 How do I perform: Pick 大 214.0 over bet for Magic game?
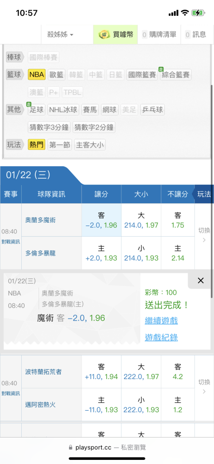click(x=141, y=220)
